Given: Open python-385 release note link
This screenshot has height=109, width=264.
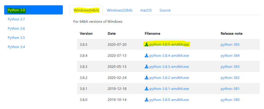Looking at the screenshot, I should click(x=230, y=45).
